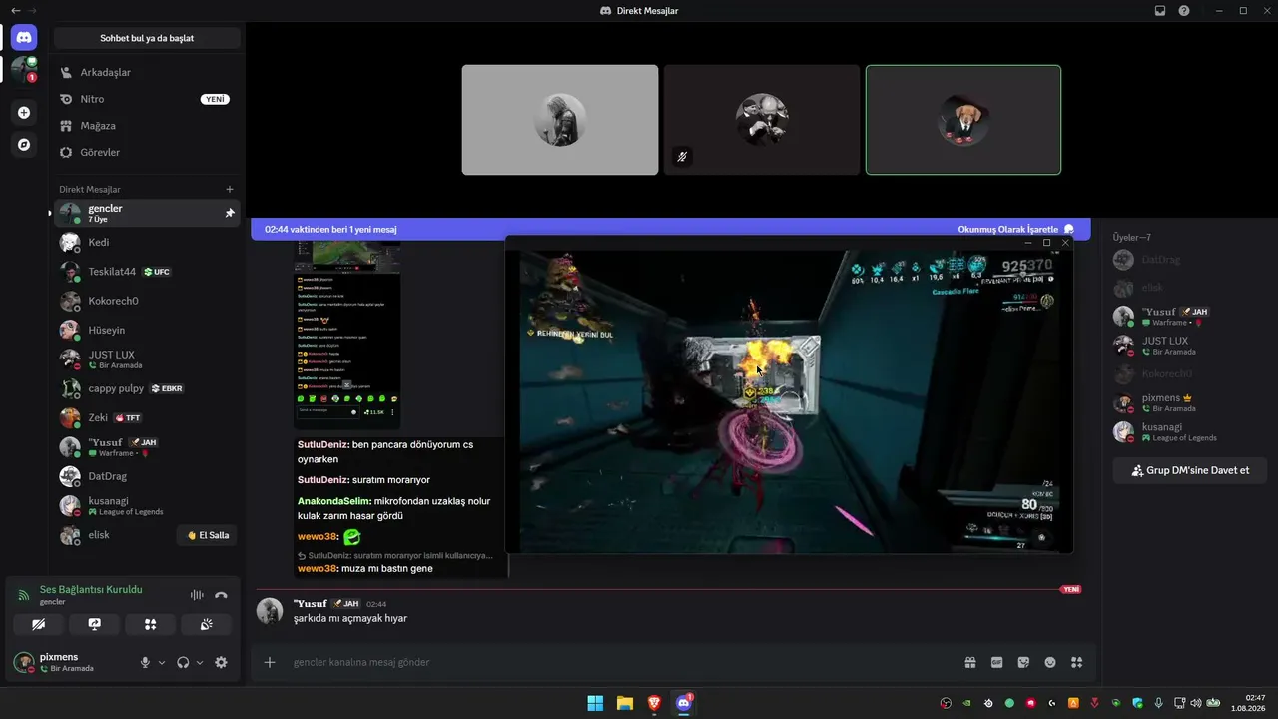
Task: Open the soundboard button
Action: 206,624
